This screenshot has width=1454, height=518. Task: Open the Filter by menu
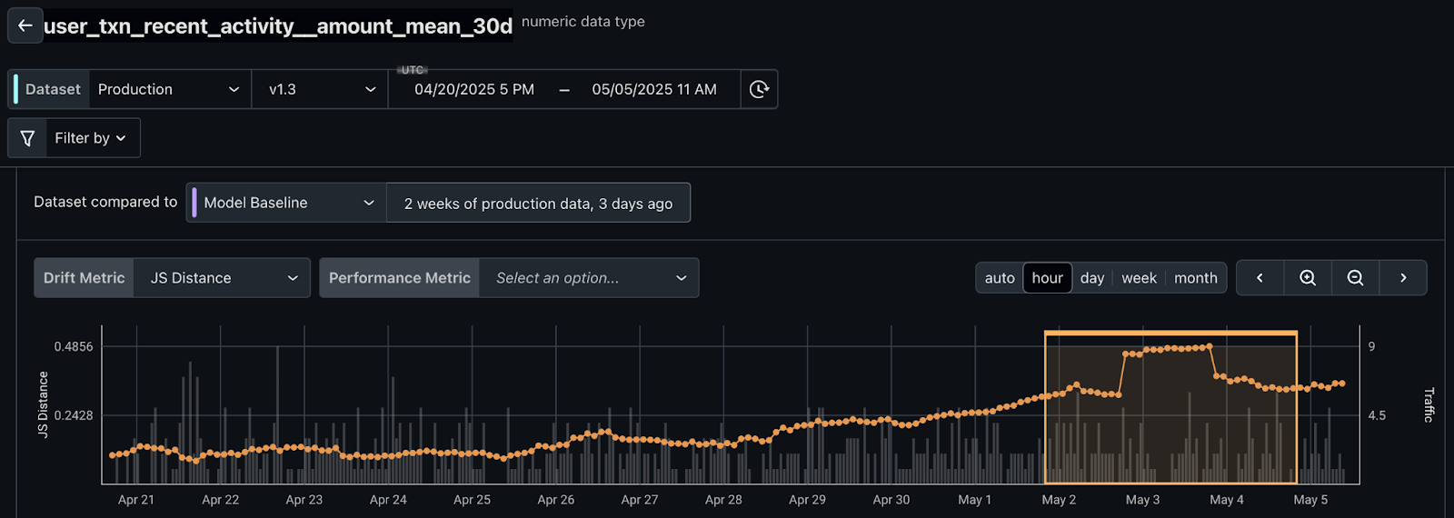click(91, 138)
